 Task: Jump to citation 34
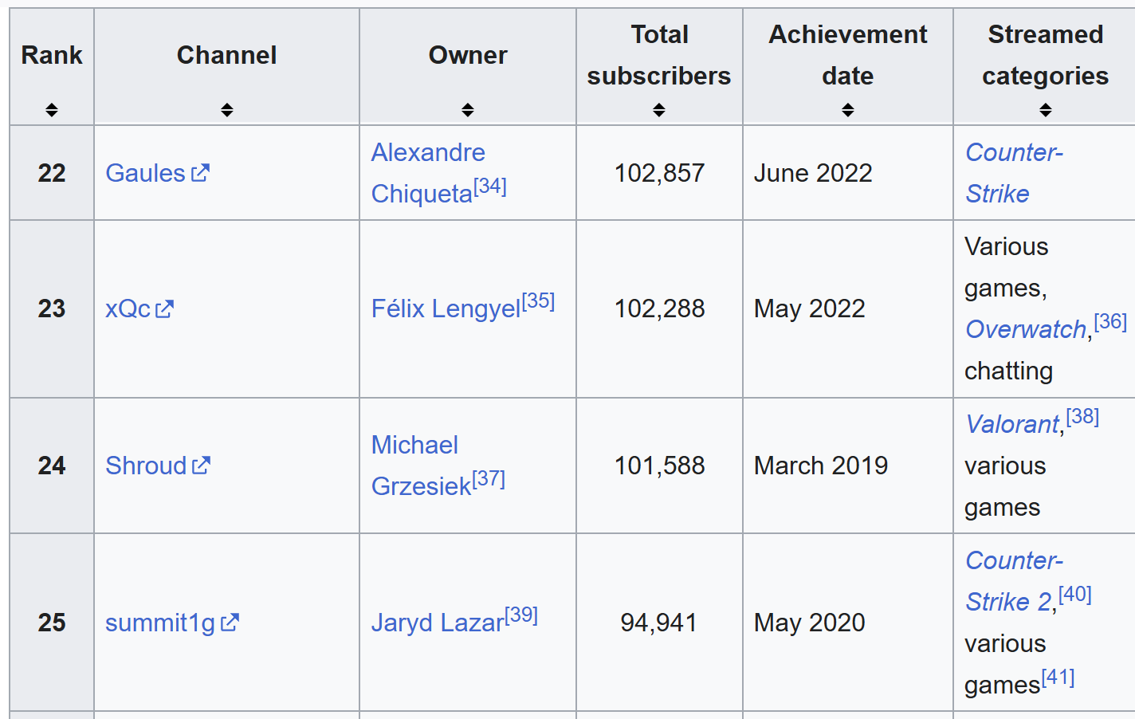point(490,187)
